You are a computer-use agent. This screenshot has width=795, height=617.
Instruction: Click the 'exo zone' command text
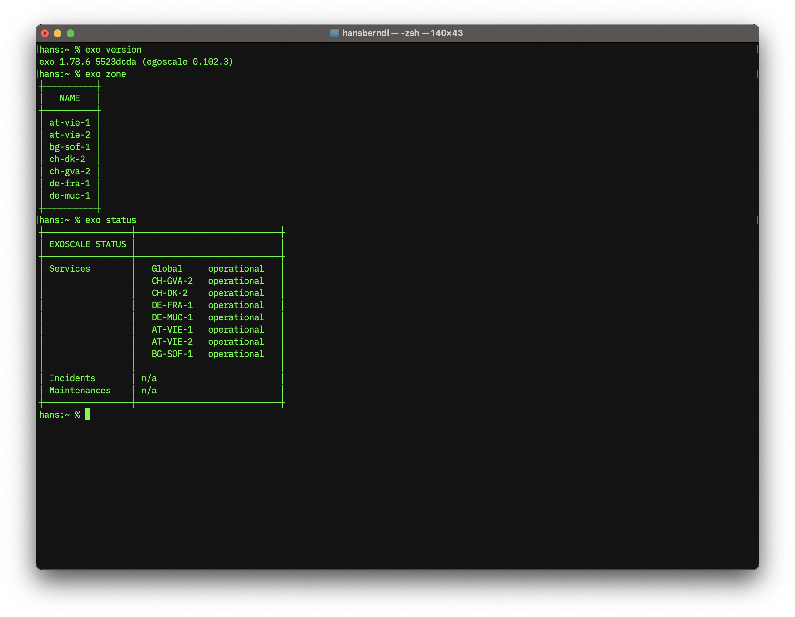[x=106, y=74]
